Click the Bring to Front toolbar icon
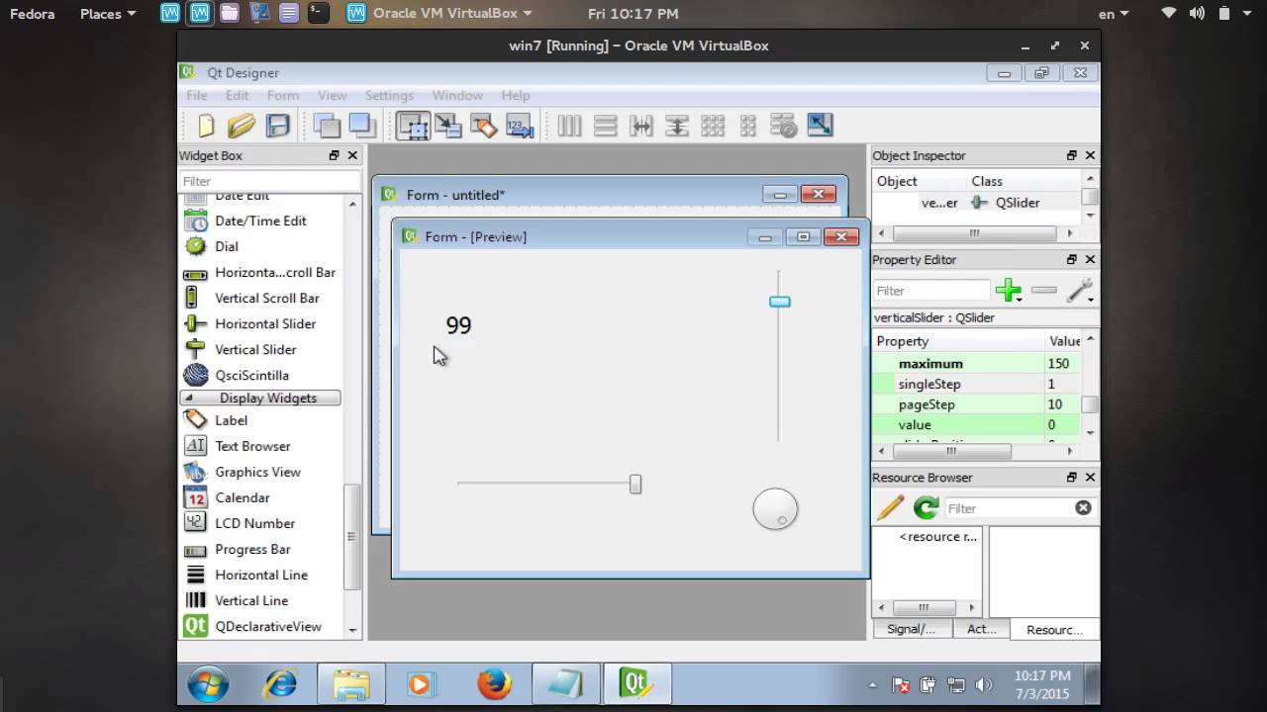The height and width of the screenshot is (712, 1267). tap(362, 126)
